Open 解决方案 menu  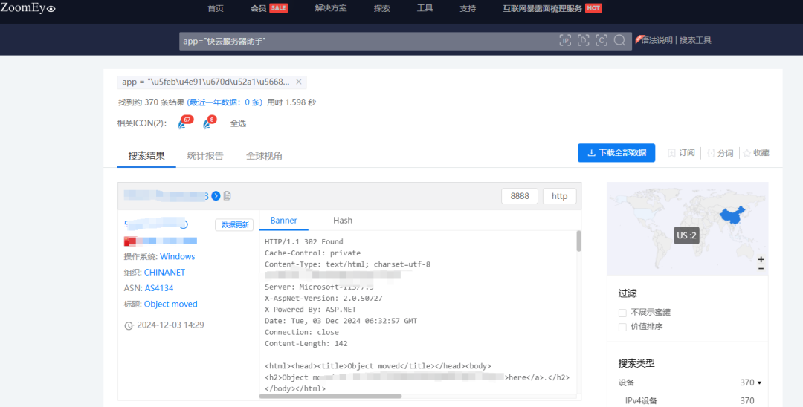[x=331, y=8]
